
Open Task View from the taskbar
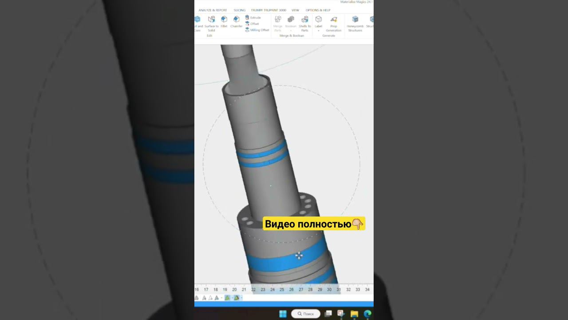click(328, 314)
